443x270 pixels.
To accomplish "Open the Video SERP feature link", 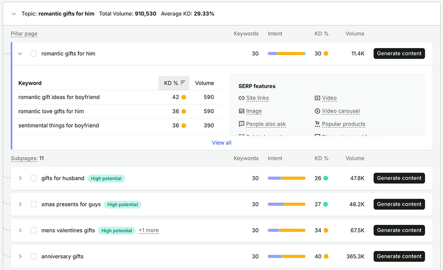I will pos(329,98).
